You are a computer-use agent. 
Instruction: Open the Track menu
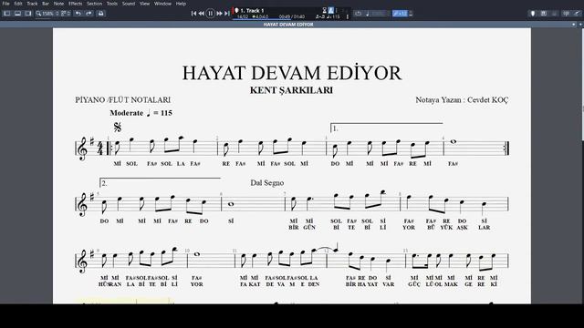pyautogui.click(x=32, y=4)
